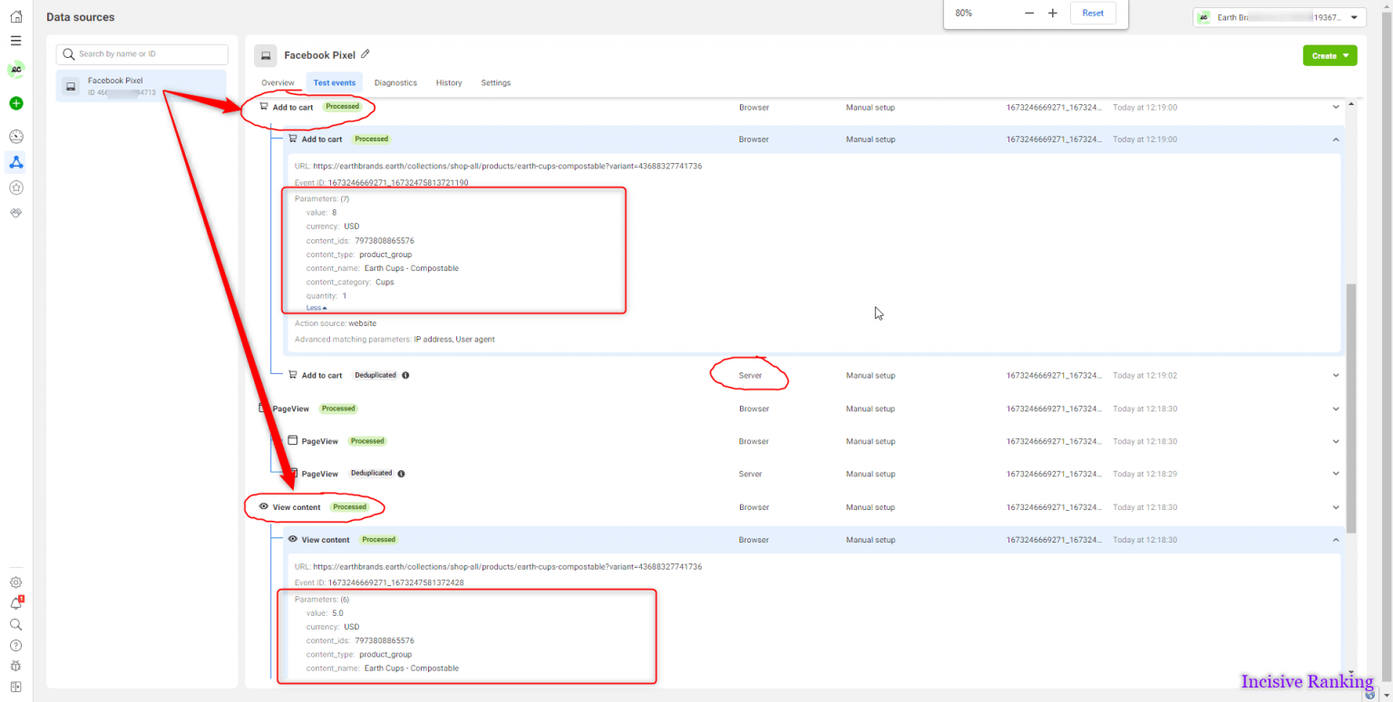Open the Notifications bell icon
Viewport: 1393px width, 702px height.
pos(15,603)
